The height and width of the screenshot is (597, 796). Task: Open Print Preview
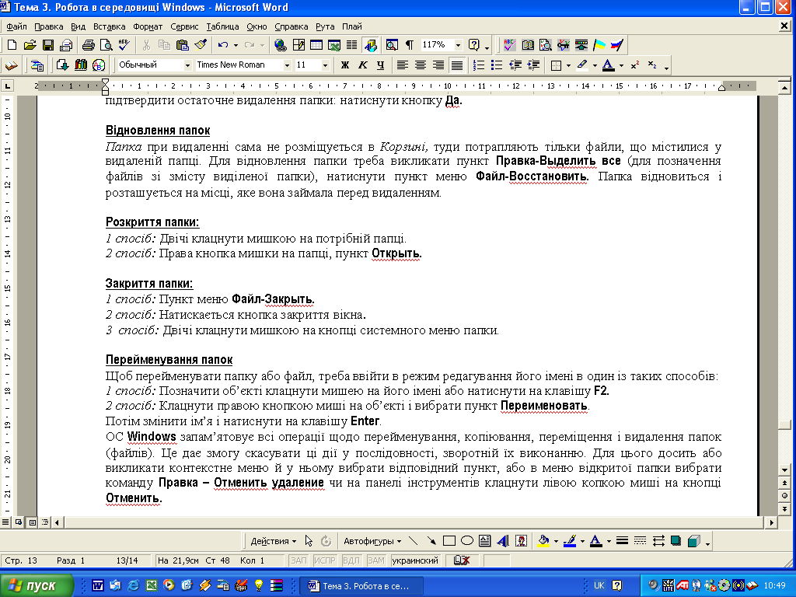pyautogui.click(x=106, y=45)
